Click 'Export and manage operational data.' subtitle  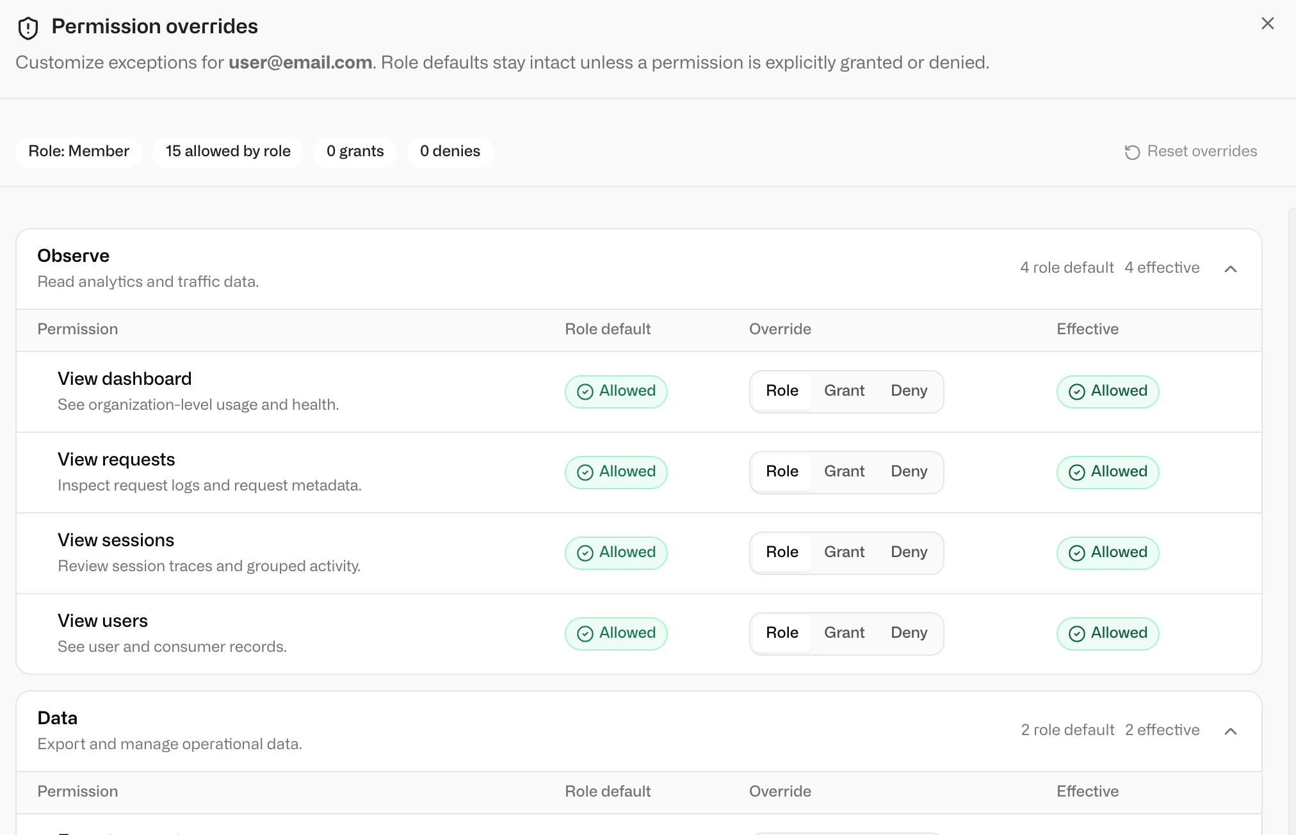(x=170, y=744)
